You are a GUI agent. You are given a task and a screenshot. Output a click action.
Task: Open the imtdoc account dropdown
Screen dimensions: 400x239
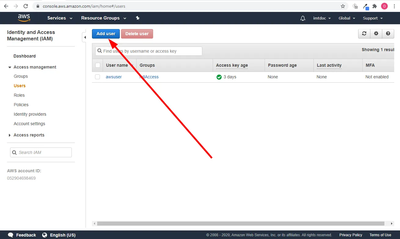(322, 18)
